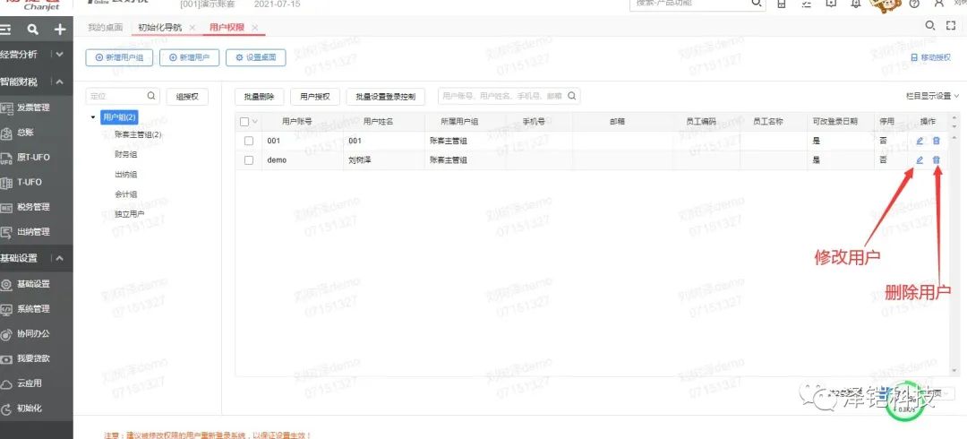Image resolution: width=967 pixels, height=439 pixels.
Task: Click the 批量删除 button
Action: point(259,97)
